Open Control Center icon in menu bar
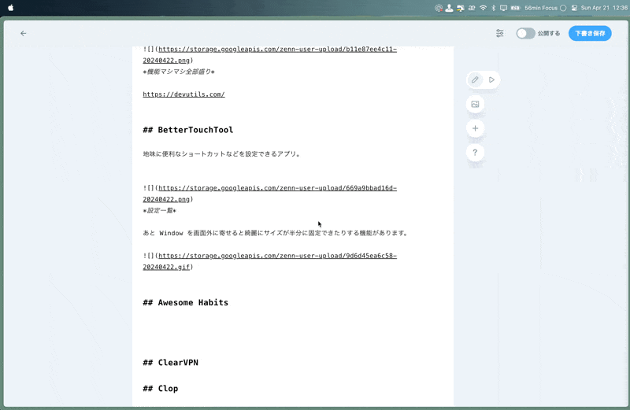The height and width of the screenshot is (410, 630). point(574,8)
